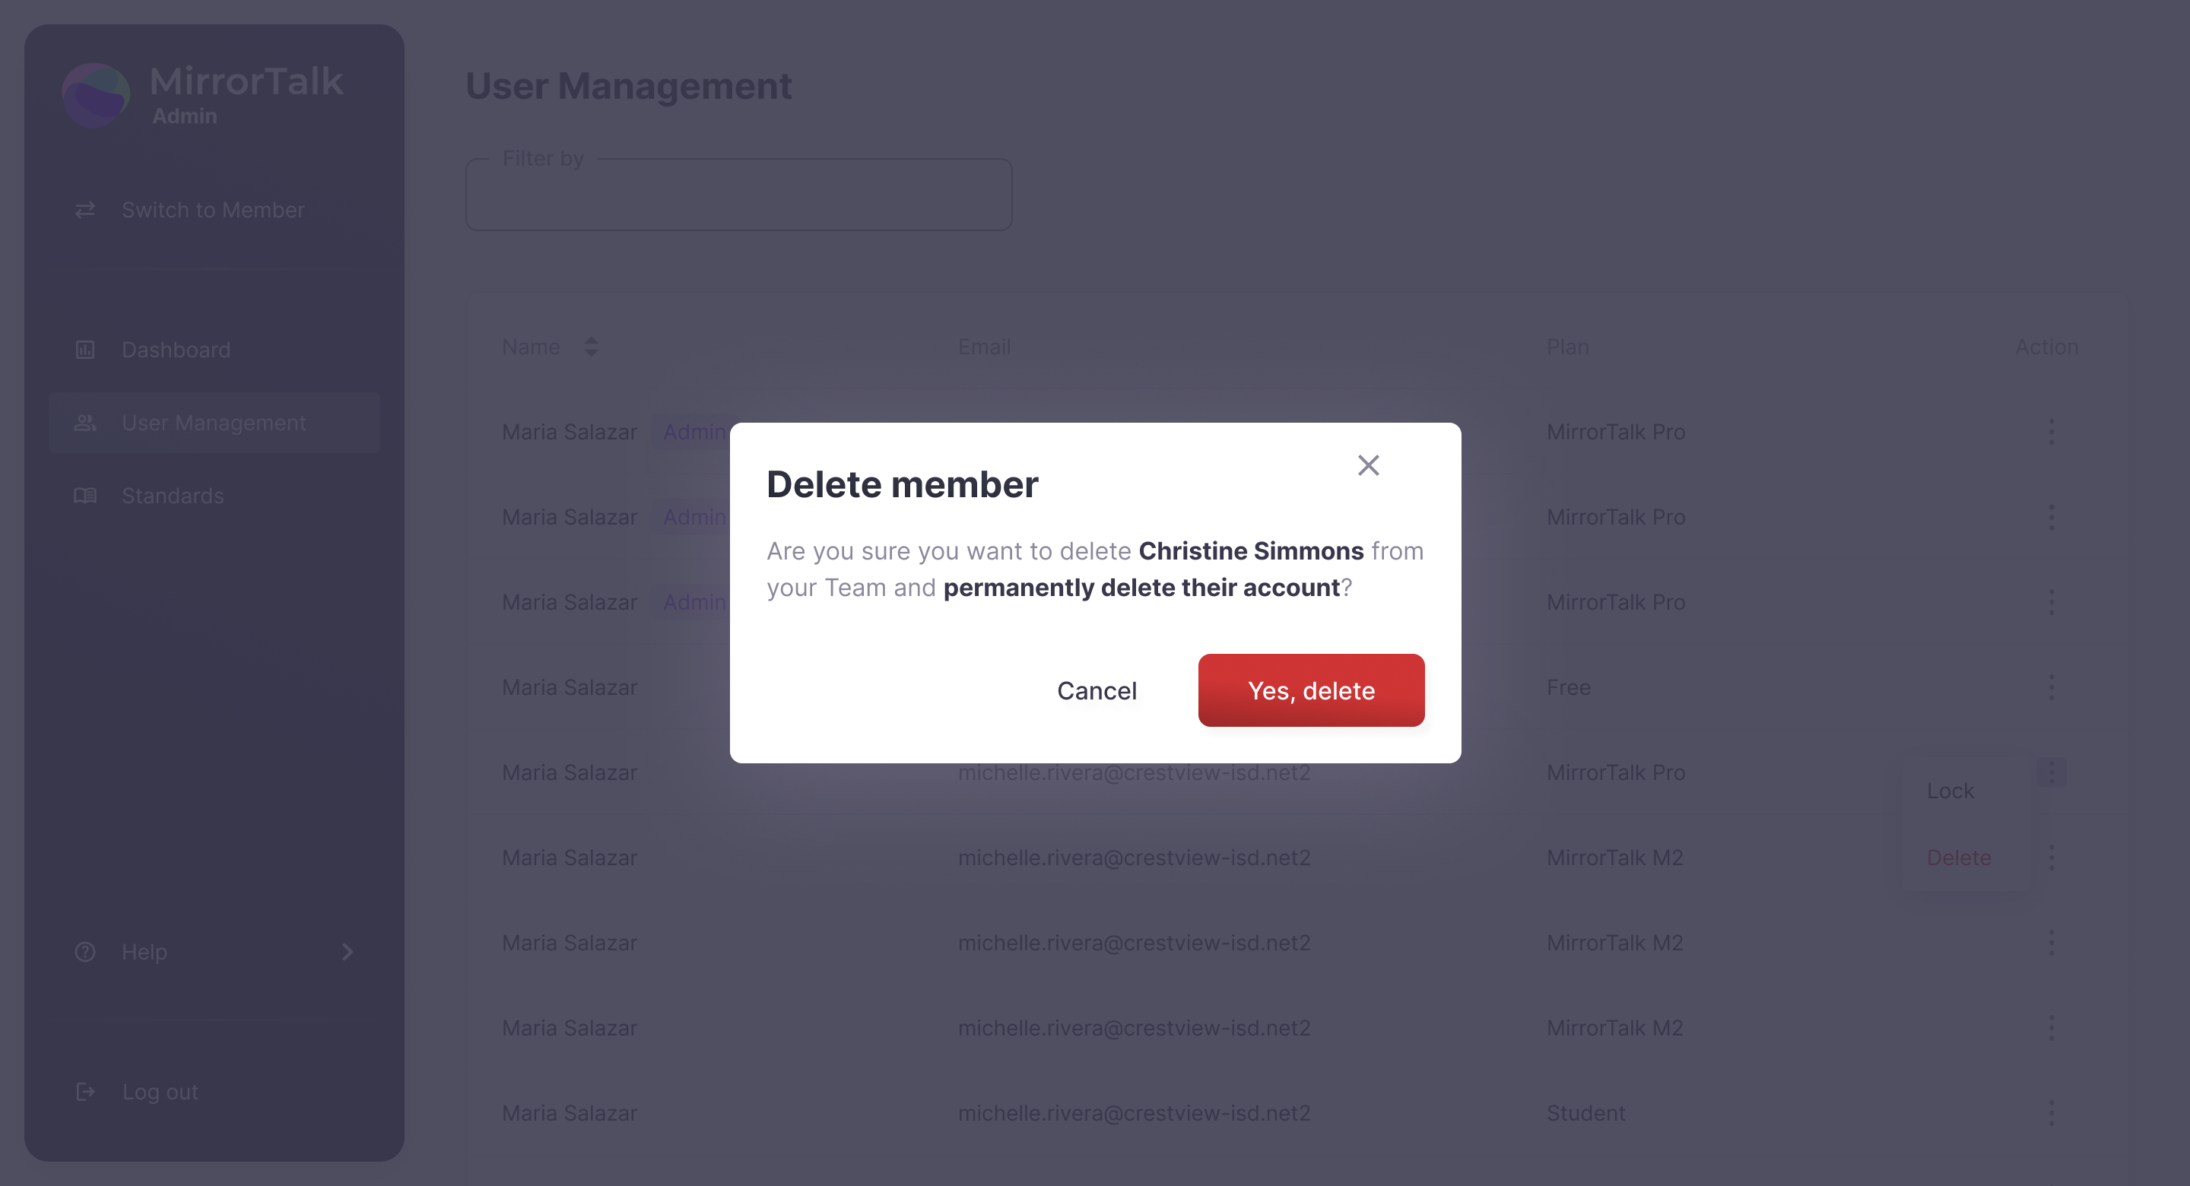Open the Standards book icon
The width and height of the screenshot is (2190, 1186).
[x=85, y=496]
